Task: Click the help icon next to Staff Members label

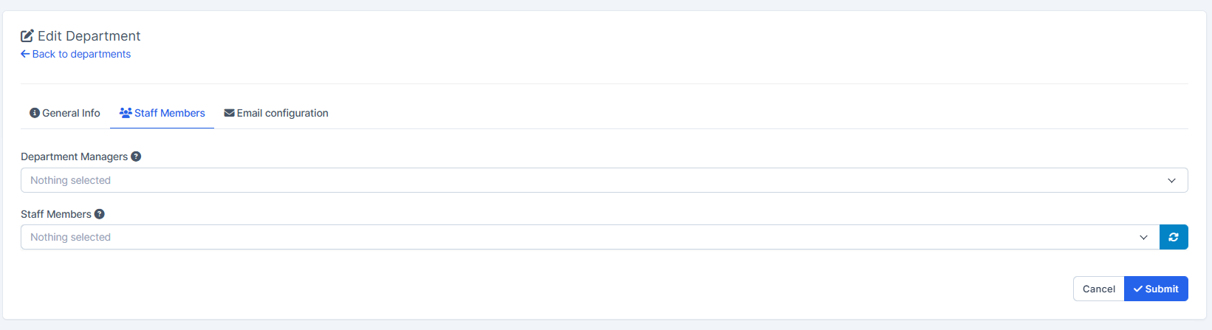Action: 100,214
